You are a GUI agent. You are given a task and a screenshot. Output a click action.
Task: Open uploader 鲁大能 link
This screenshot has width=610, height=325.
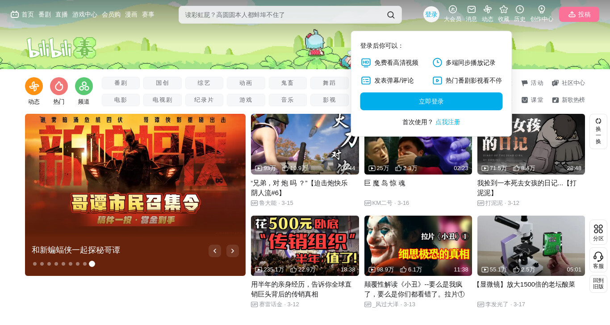tap(272, 203)
